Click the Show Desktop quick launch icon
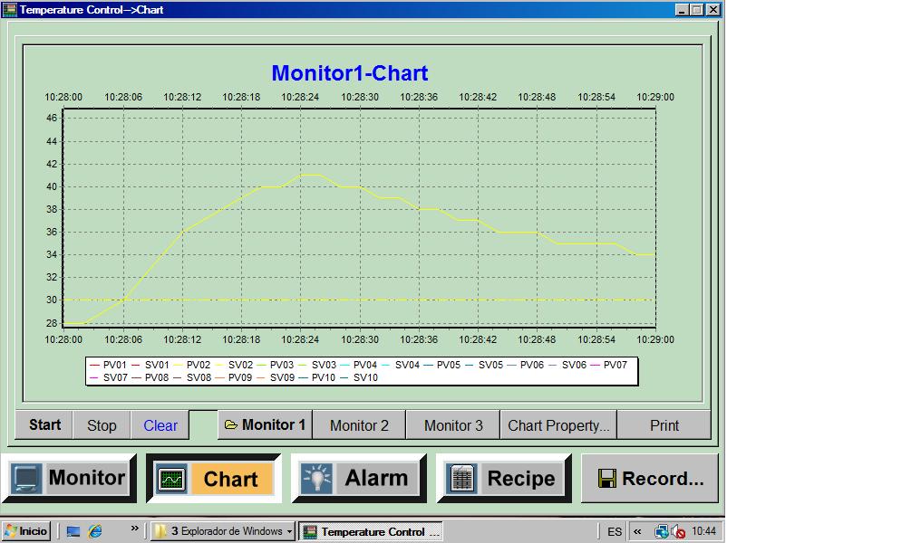Image resolution: width=921 pixels, height=543 pixels. 73,531
